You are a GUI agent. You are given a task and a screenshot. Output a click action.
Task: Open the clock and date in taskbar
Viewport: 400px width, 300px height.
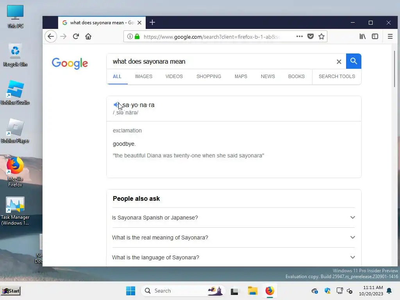[x=371, y=291]
